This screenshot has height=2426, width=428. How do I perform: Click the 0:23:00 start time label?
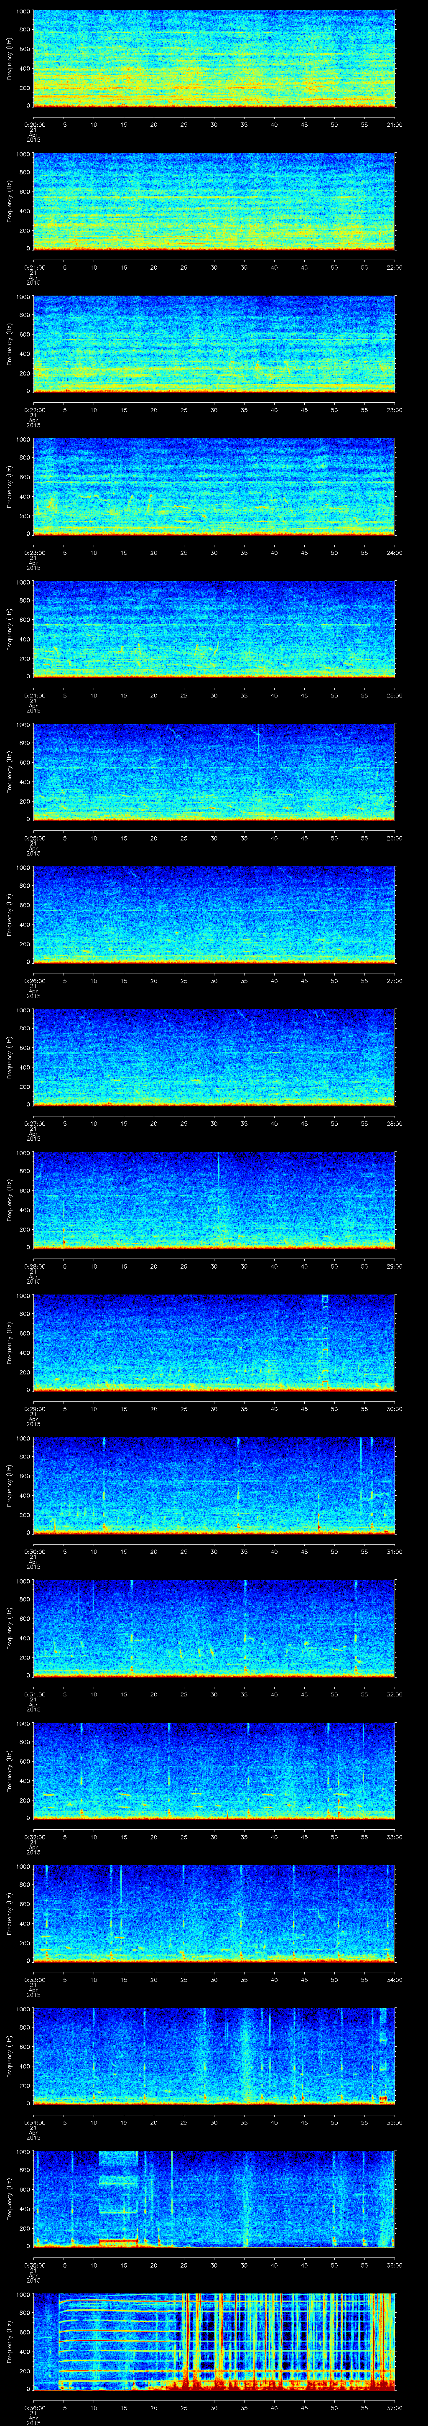(34, 552)
